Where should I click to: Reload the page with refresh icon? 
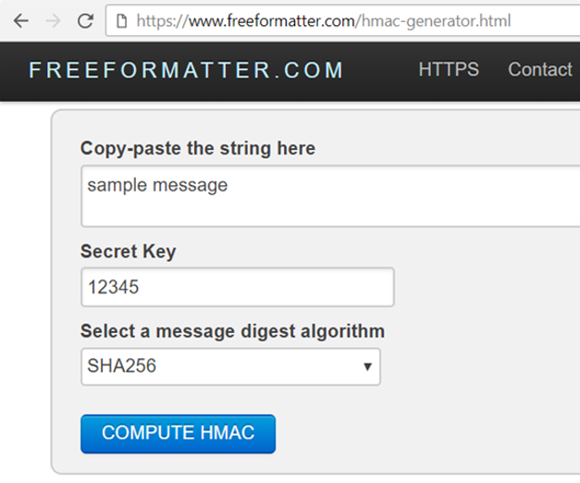[85, 20]
